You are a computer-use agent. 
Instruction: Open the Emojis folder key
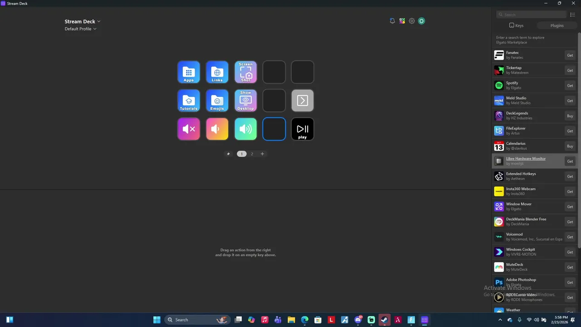(217, 100)
